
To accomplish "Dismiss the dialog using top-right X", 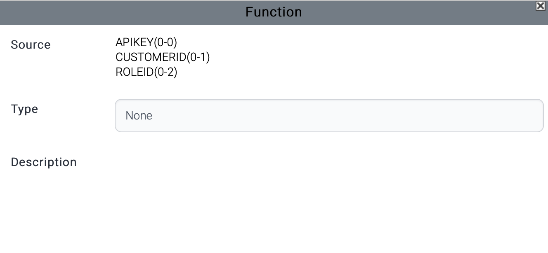I will point(540,5).
